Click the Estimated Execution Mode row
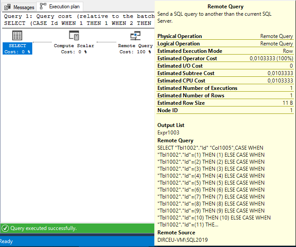This screenshot has width=296, height=247. coord(225,51)
